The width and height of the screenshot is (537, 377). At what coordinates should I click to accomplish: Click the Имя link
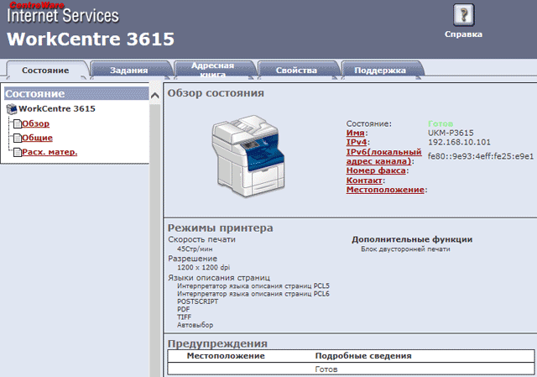[355, 133]
